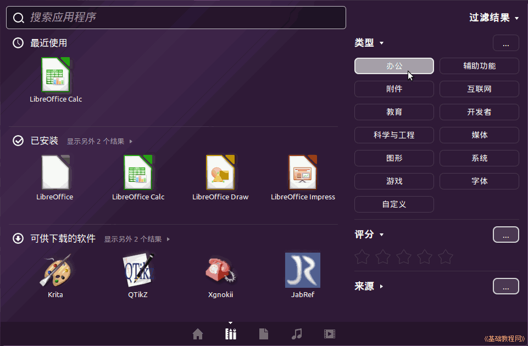Enable the 互联网 category filter
Viewport: 528px width, 346px height.
tap(479, 89)
